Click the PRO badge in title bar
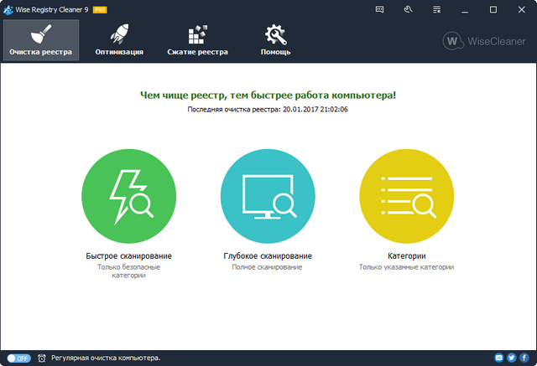 (x=100, y=10)
